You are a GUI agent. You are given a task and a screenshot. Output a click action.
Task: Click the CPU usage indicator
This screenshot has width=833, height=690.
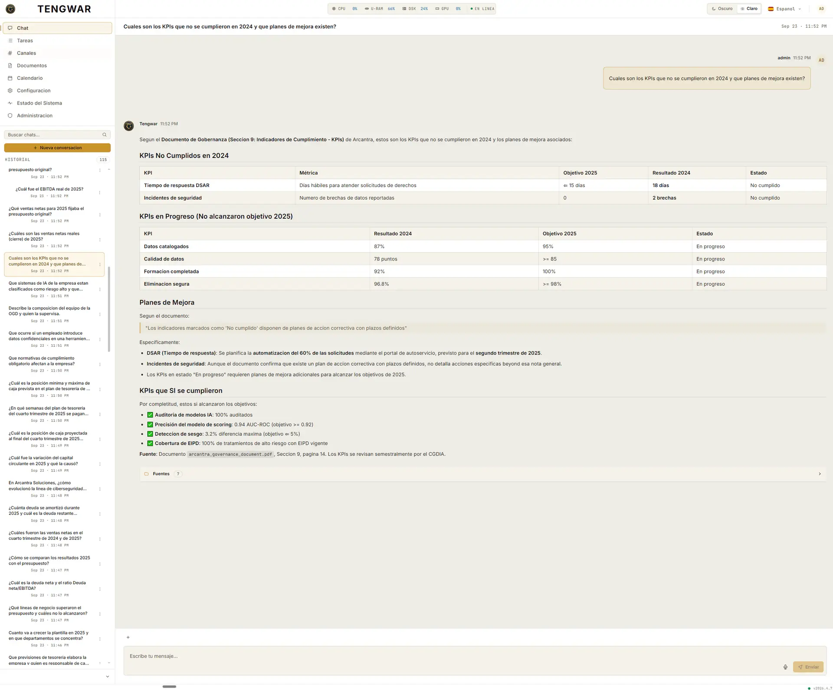[344, 9]
